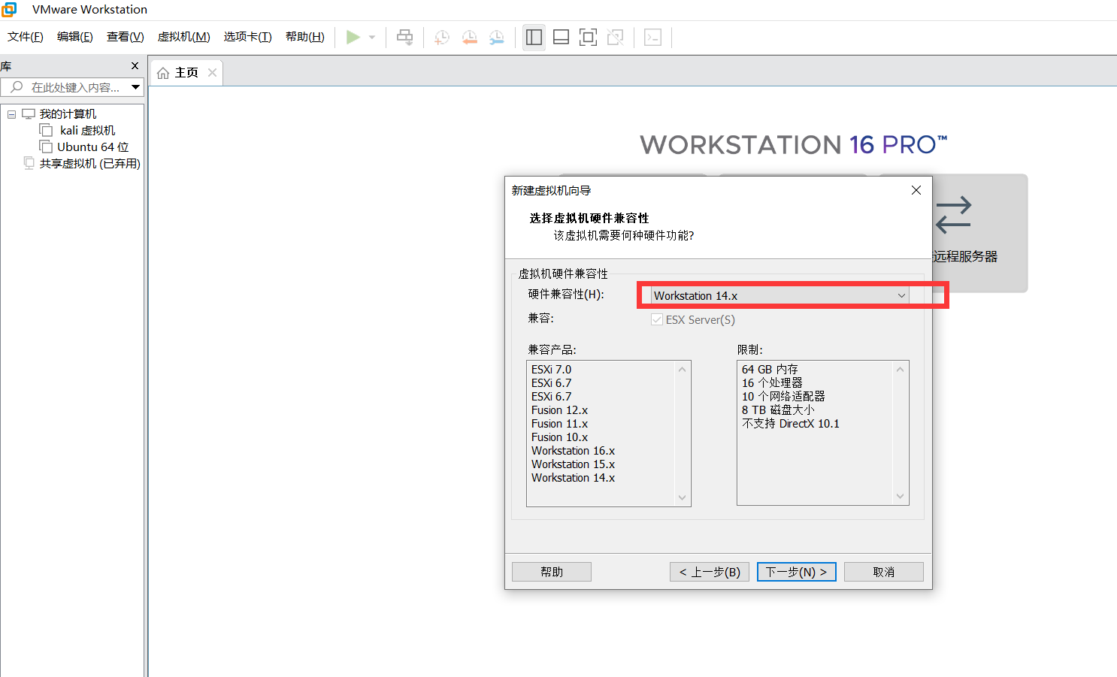Switch to the 主页 tab

(x=186, y=73)
